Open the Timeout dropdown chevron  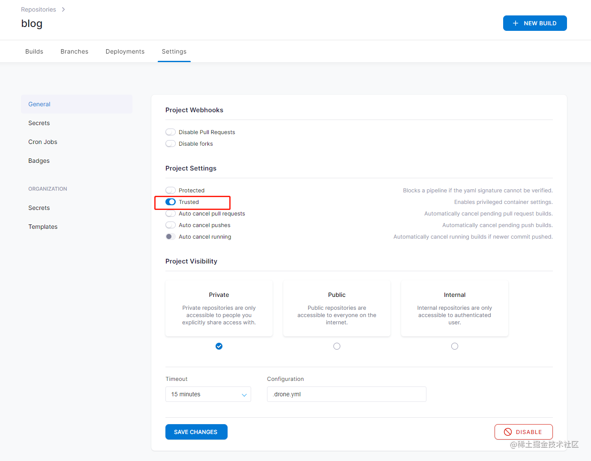pyautogui.click(x=244, y=395)
